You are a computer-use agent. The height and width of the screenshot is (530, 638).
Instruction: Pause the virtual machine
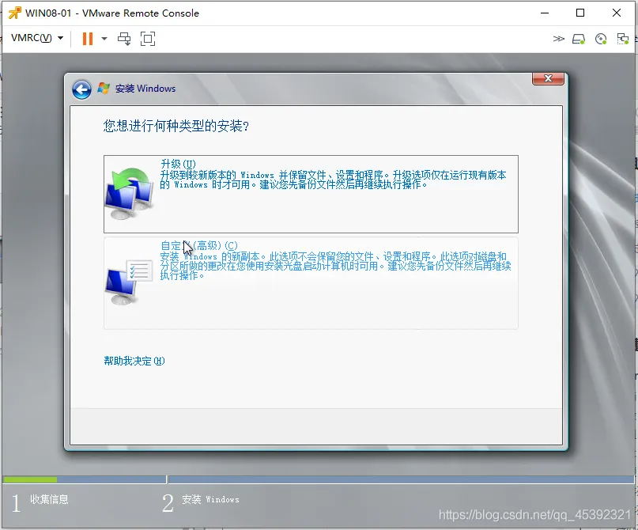[x=88, y=39]
